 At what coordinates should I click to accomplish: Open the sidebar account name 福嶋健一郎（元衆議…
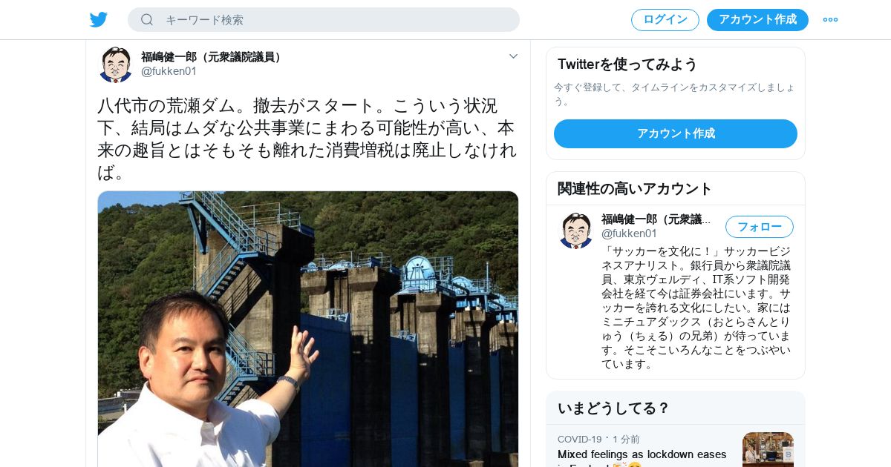pyautogui.click(x=656, y=219)
